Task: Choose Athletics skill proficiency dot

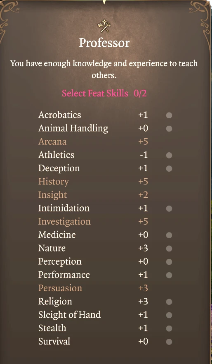Action: tap(169, 155)
